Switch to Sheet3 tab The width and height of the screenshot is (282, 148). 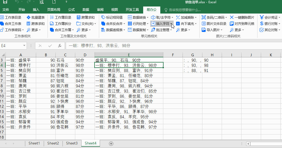click(72, 143)
